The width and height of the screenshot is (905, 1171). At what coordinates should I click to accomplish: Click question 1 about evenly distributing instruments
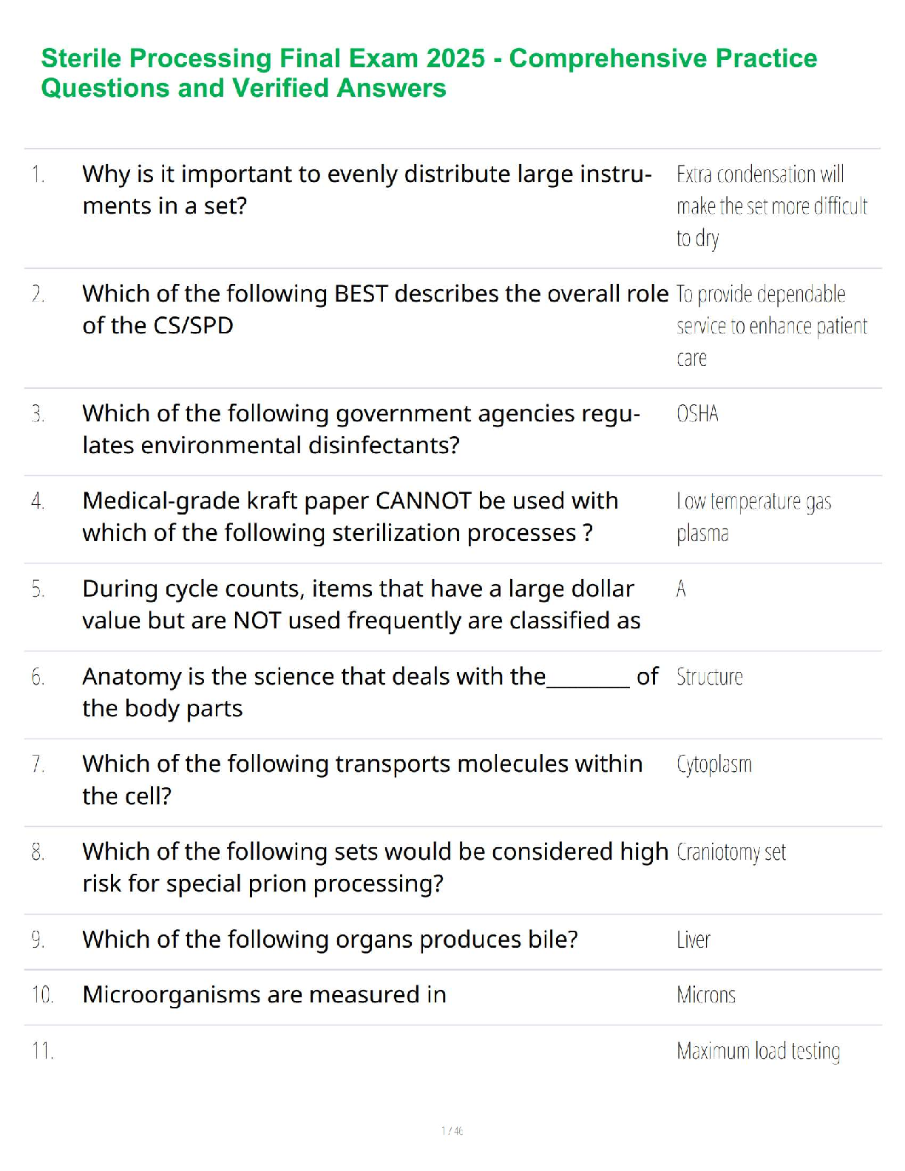pos(367,190)
